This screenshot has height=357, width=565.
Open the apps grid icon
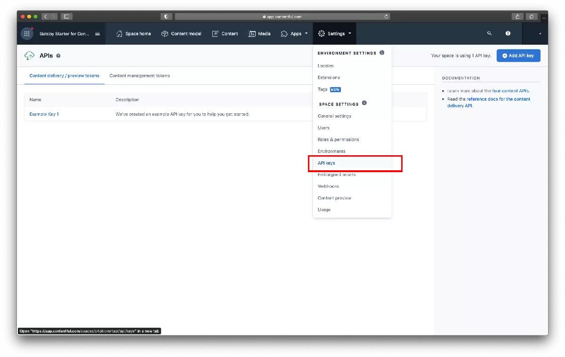tap(27, 34)
